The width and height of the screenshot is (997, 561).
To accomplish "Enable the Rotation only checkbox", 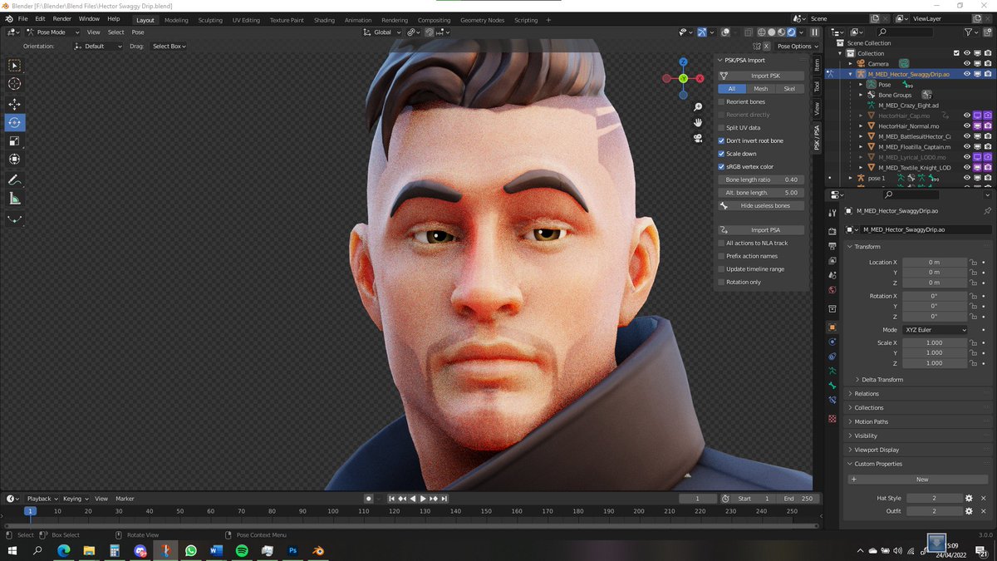I will 721,282.
